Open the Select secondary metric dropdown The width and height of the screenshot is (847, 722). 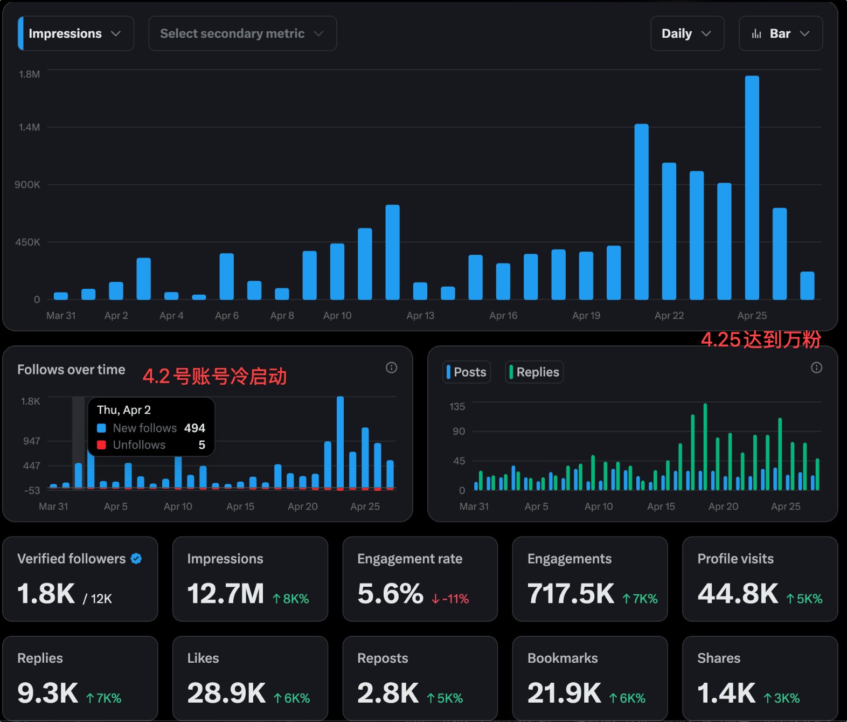pyautogui.click(x=242, y=33)
